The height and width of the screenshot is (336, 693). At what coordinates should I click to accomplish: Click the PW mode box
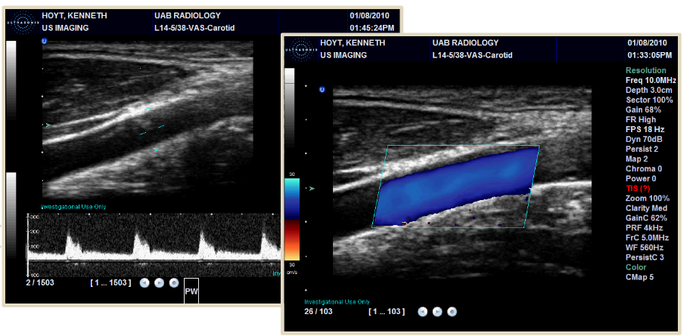pos(191,291)
